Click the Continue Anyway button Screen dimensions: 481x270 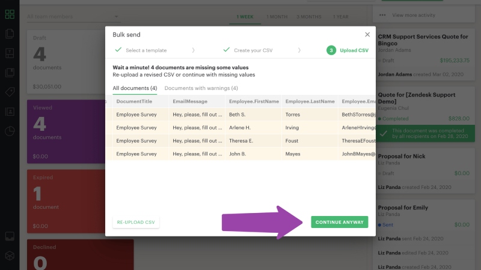(340, 222)
